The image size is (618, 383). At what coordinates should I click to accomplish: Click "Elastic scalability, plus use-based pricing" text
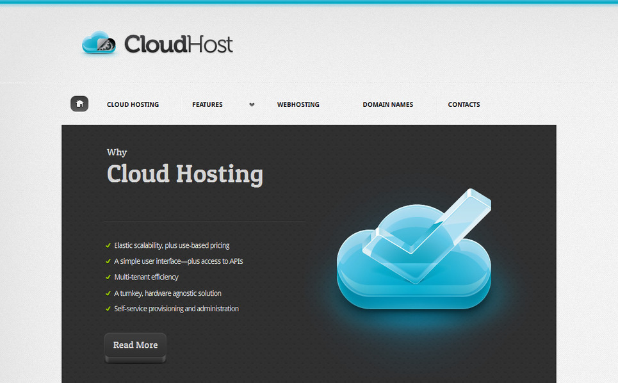(x=172, y=245)
